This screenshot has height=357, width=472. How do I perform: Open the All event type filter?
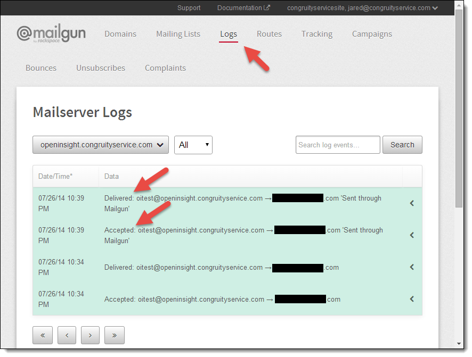193,144
